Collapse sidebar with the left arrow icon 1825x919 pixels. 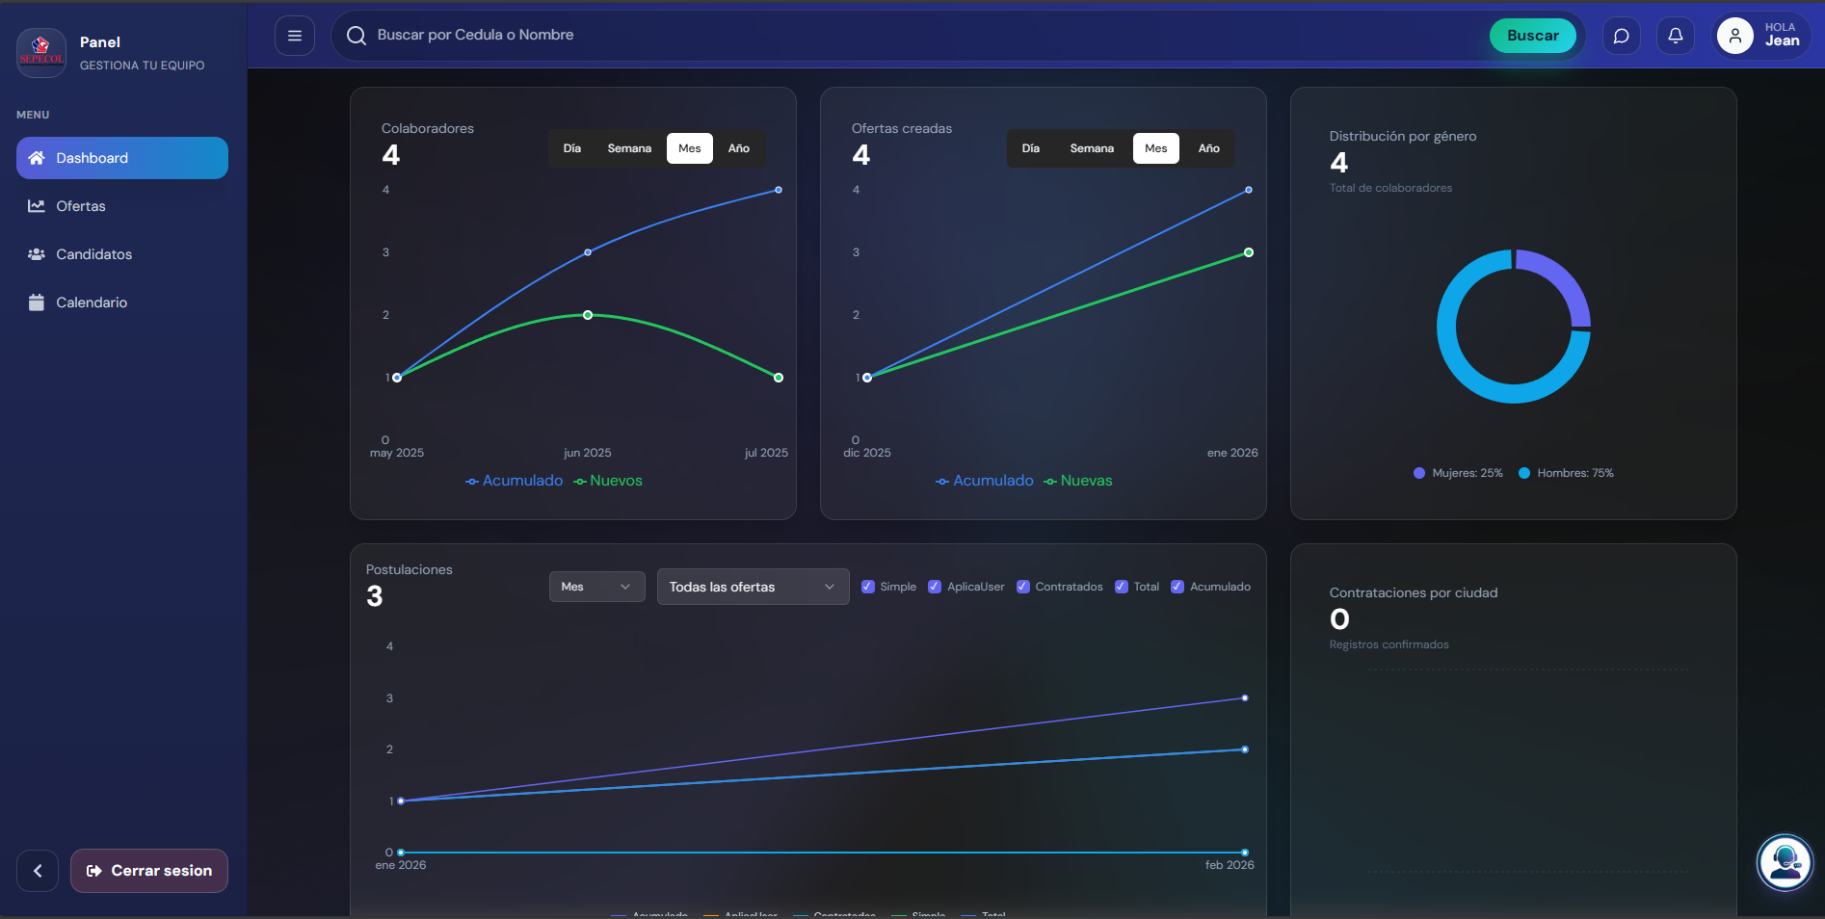coord(38,871)
